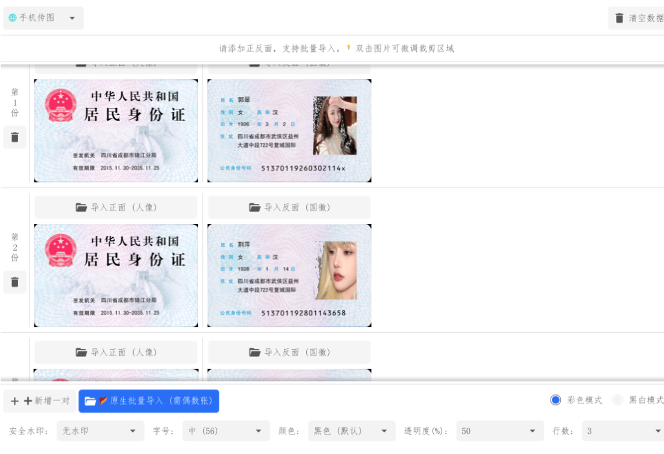Click folder icon in second pair's 导入正面 button
Screen dimensions: 664x454
(81, 207)
